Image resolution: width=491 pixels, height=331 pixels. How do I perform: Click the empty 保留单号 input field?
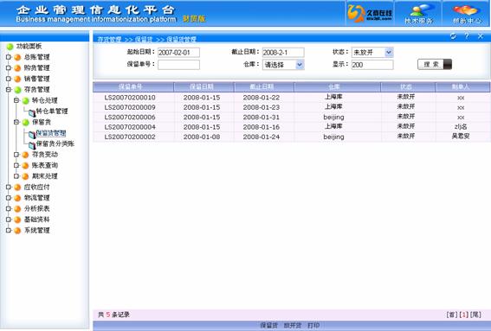pos(178,65)
